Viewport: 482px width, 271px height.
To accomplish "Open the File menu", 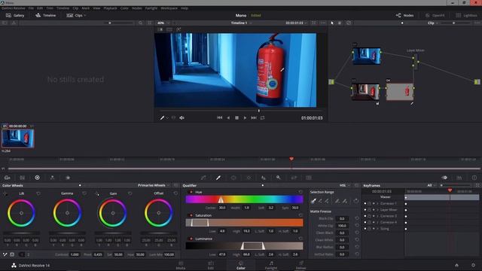I will point(31,8).
